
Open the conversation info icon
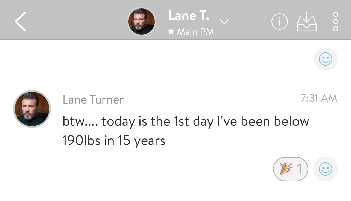click(279, 22)
